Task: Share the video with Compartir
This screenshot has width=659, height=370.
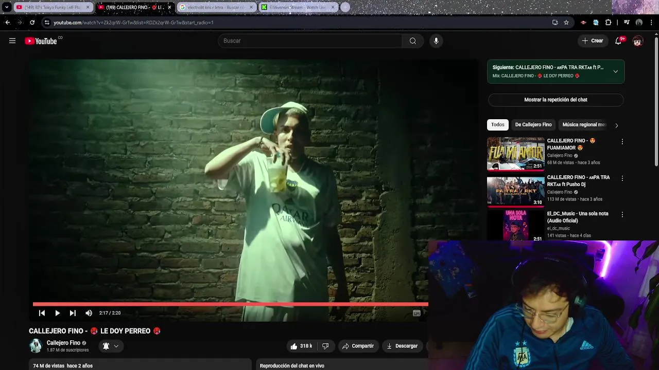Action: tap(358, 346)
